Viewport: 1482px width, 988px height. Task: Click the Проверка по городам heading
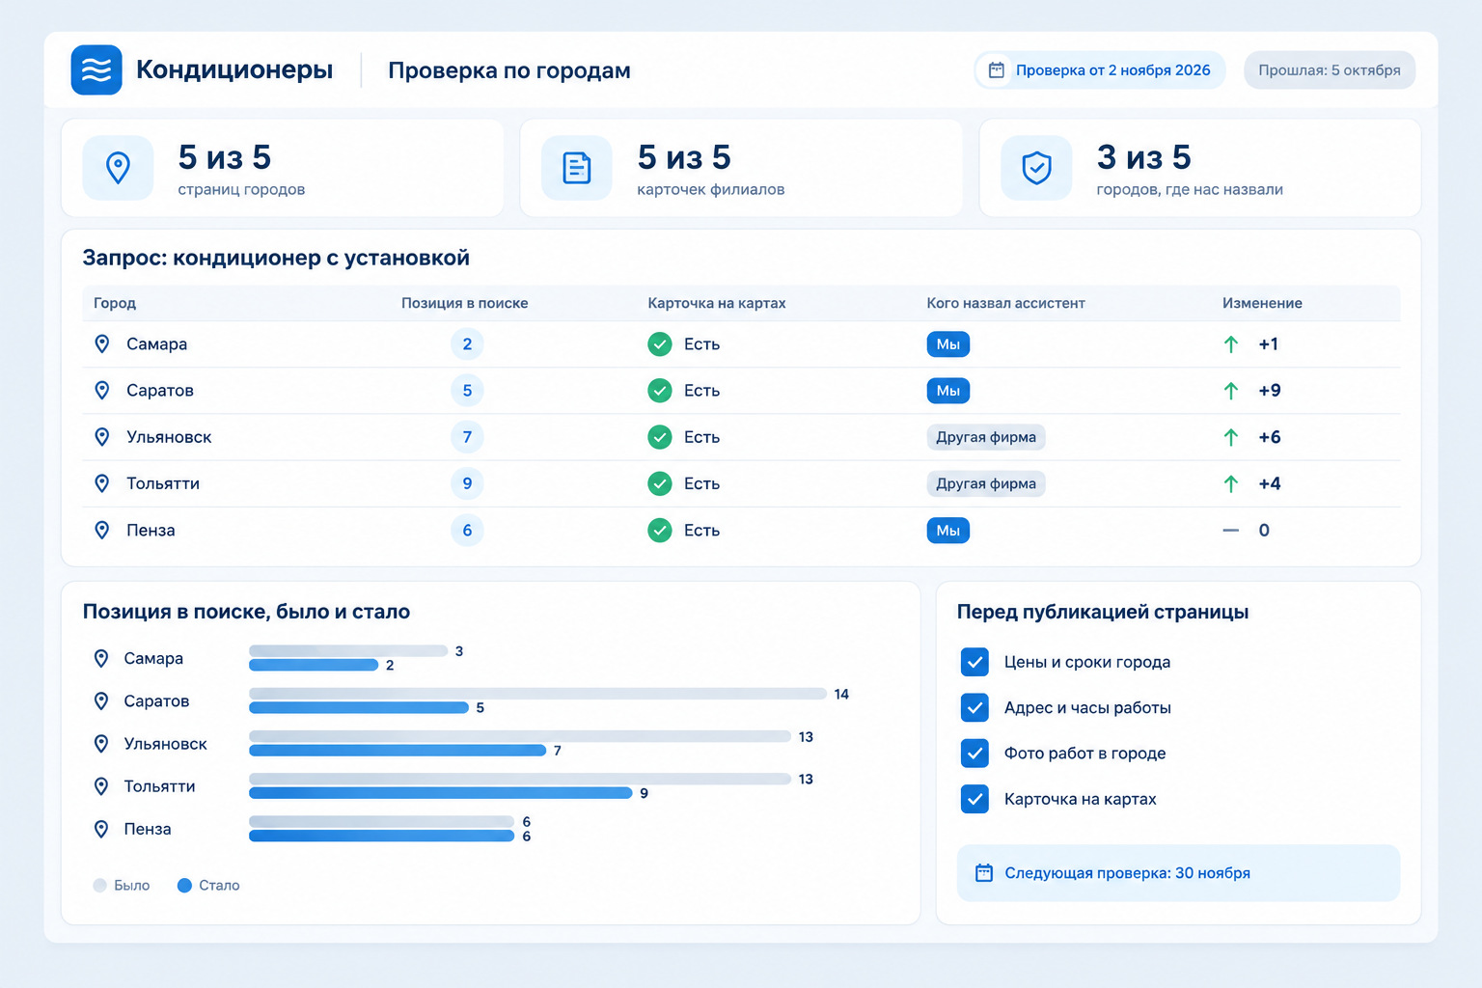click(x=509, y=70)
